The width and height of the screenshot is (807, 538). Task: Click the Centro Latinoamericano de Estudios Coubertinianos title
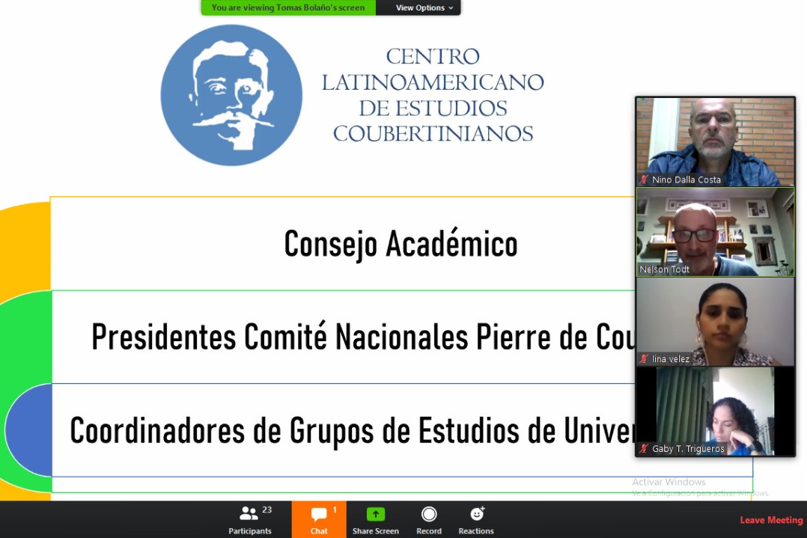433,95
